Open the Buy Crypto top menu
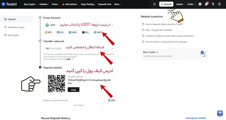 [30, 4]
